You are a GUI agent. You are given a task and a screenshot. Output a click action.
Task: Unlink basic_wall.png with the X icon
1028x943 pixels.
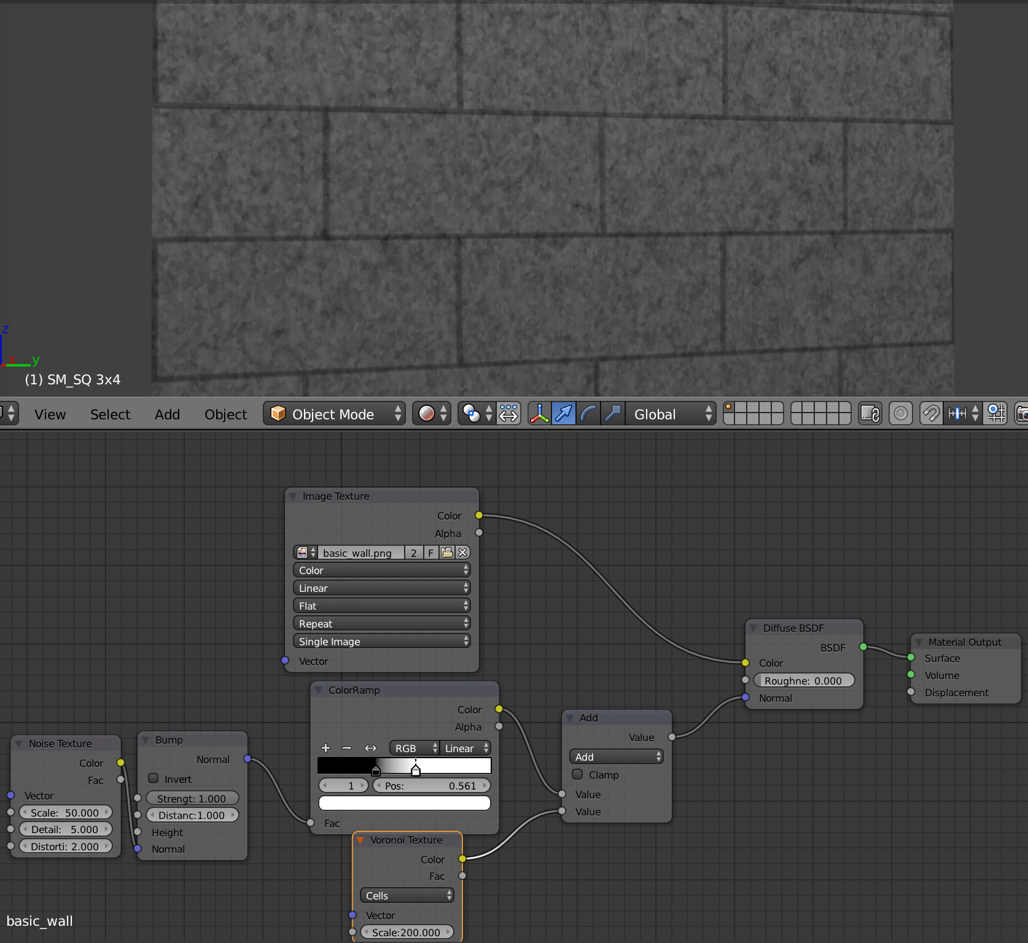[x=463, y=553]
